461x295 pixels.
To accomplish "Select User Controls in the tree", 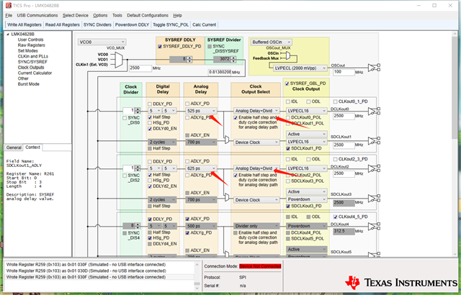I will click(x=30, y=40).
